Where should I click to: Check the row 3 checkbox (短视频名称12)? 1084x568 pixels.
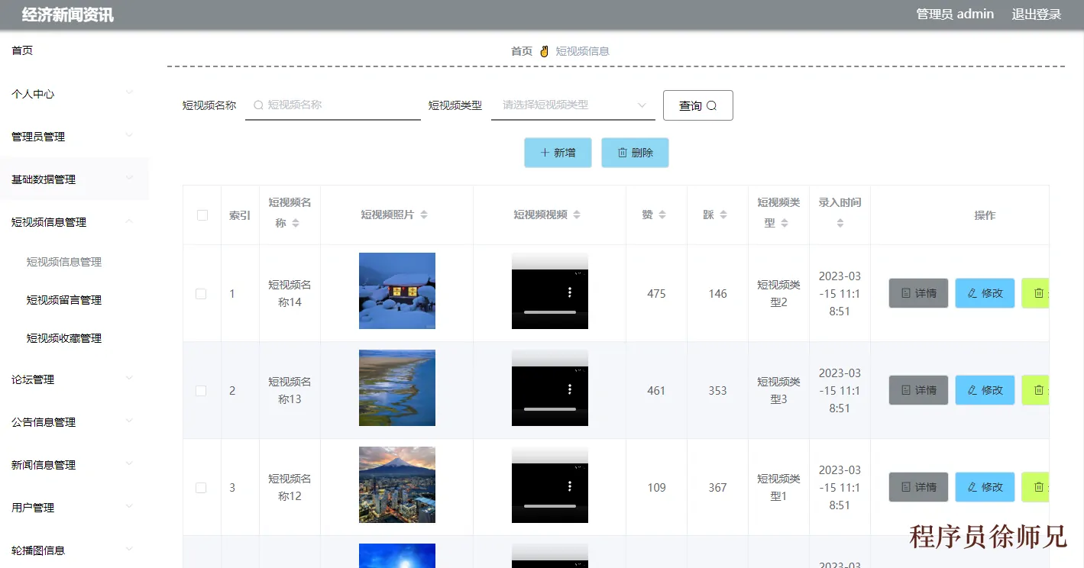pyautogui.click(x=201, y=488)
